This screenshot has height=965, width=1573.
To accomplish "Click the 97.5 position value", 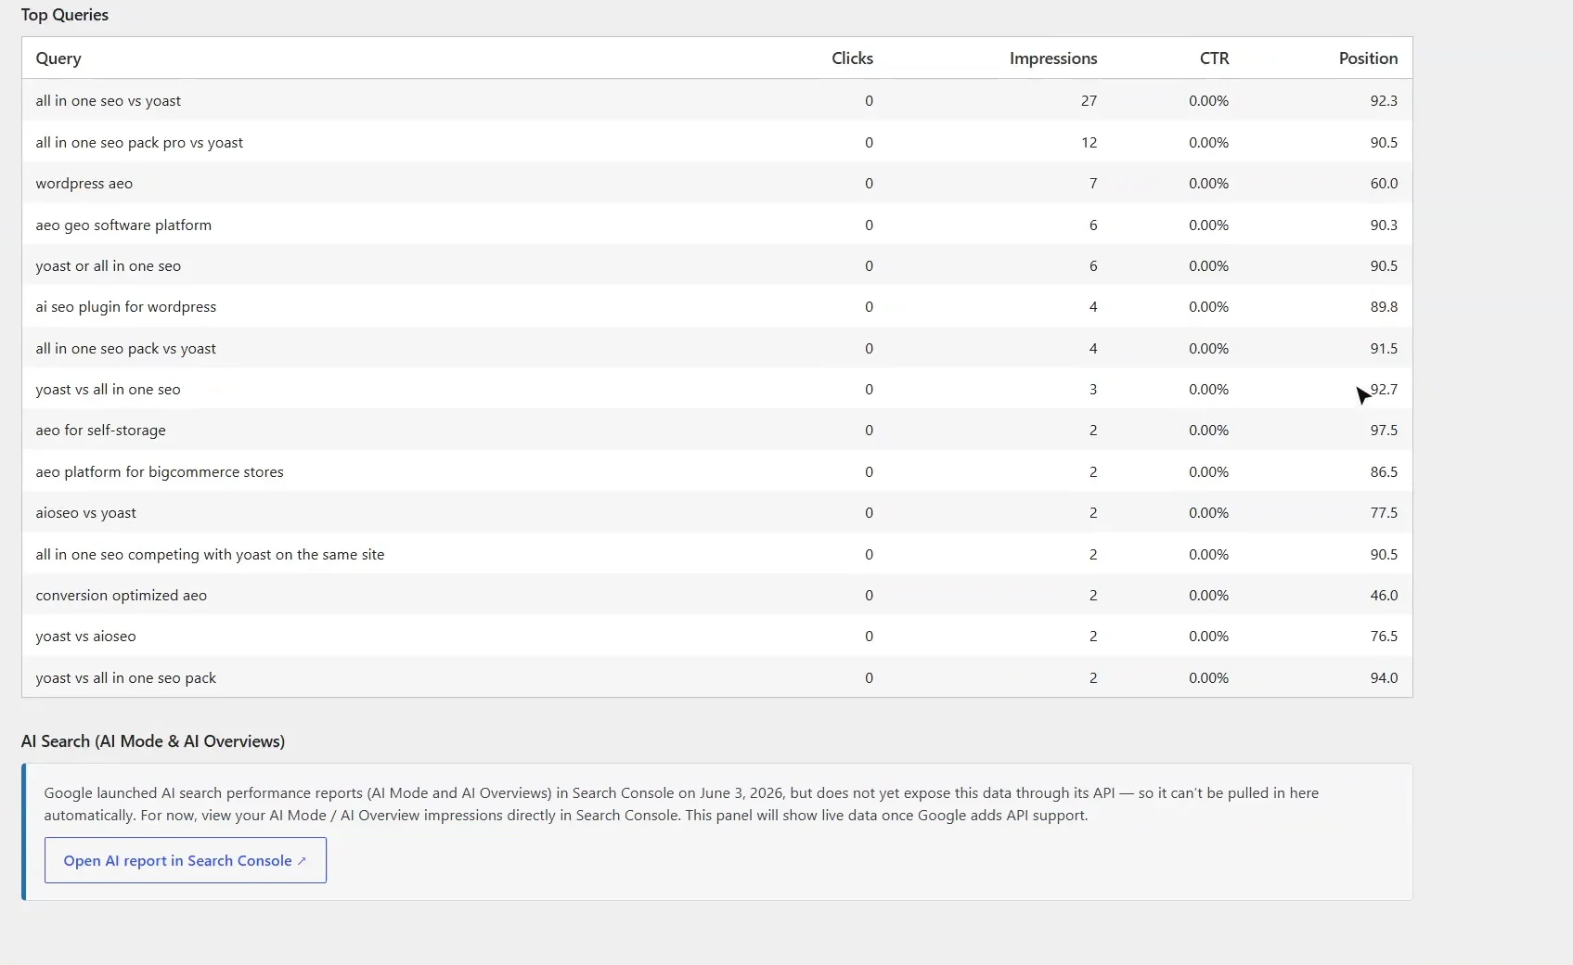I will pyautogui.click(x=1384, y=431).
